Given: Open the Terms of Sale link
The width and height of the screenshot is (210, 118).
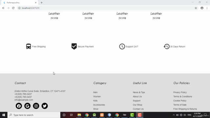Looking at the screenshot, I should 180,105.
